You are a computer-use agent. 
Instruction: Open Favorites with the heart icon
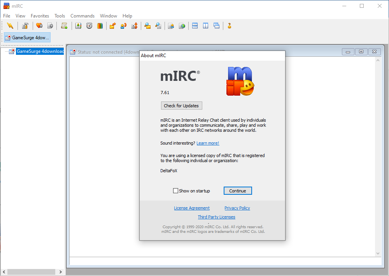39,26
